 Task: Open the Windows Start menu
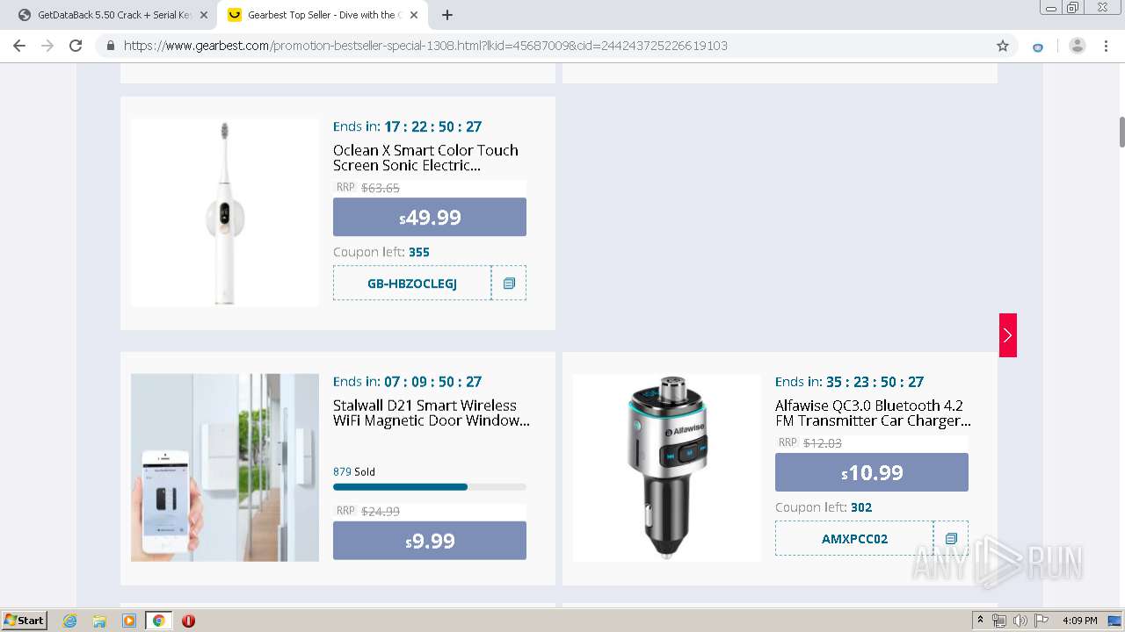[x=24, y=621]
